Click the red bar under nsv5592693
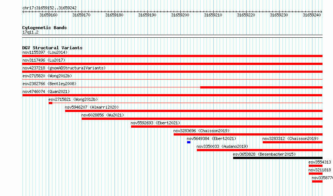 click(x=227, y=127)
